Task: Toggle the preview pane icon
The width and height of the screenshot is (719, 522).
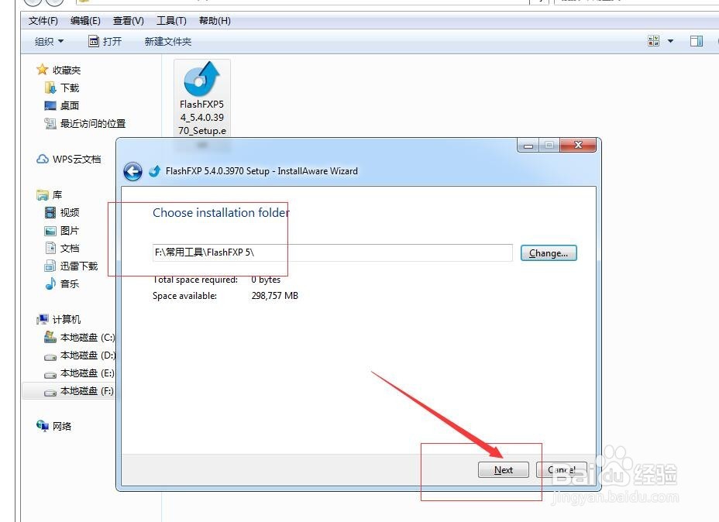Action: click(x=697, y=41)
